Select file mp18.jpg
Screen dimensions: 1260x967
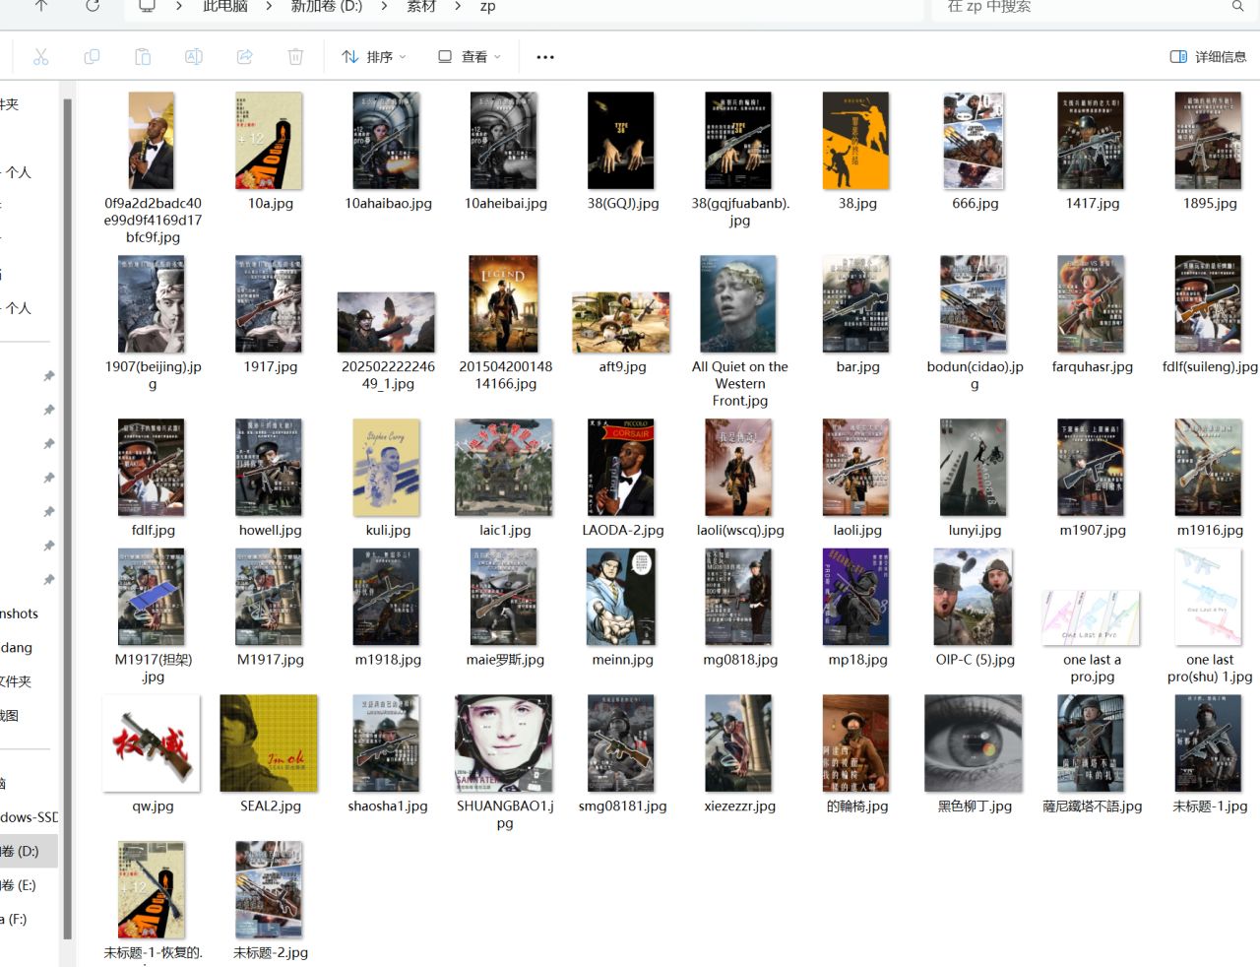(x=857, y=609)
